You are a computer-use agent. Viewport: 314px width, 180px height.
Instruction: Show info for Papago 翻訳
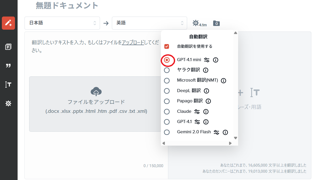(208, 101)
